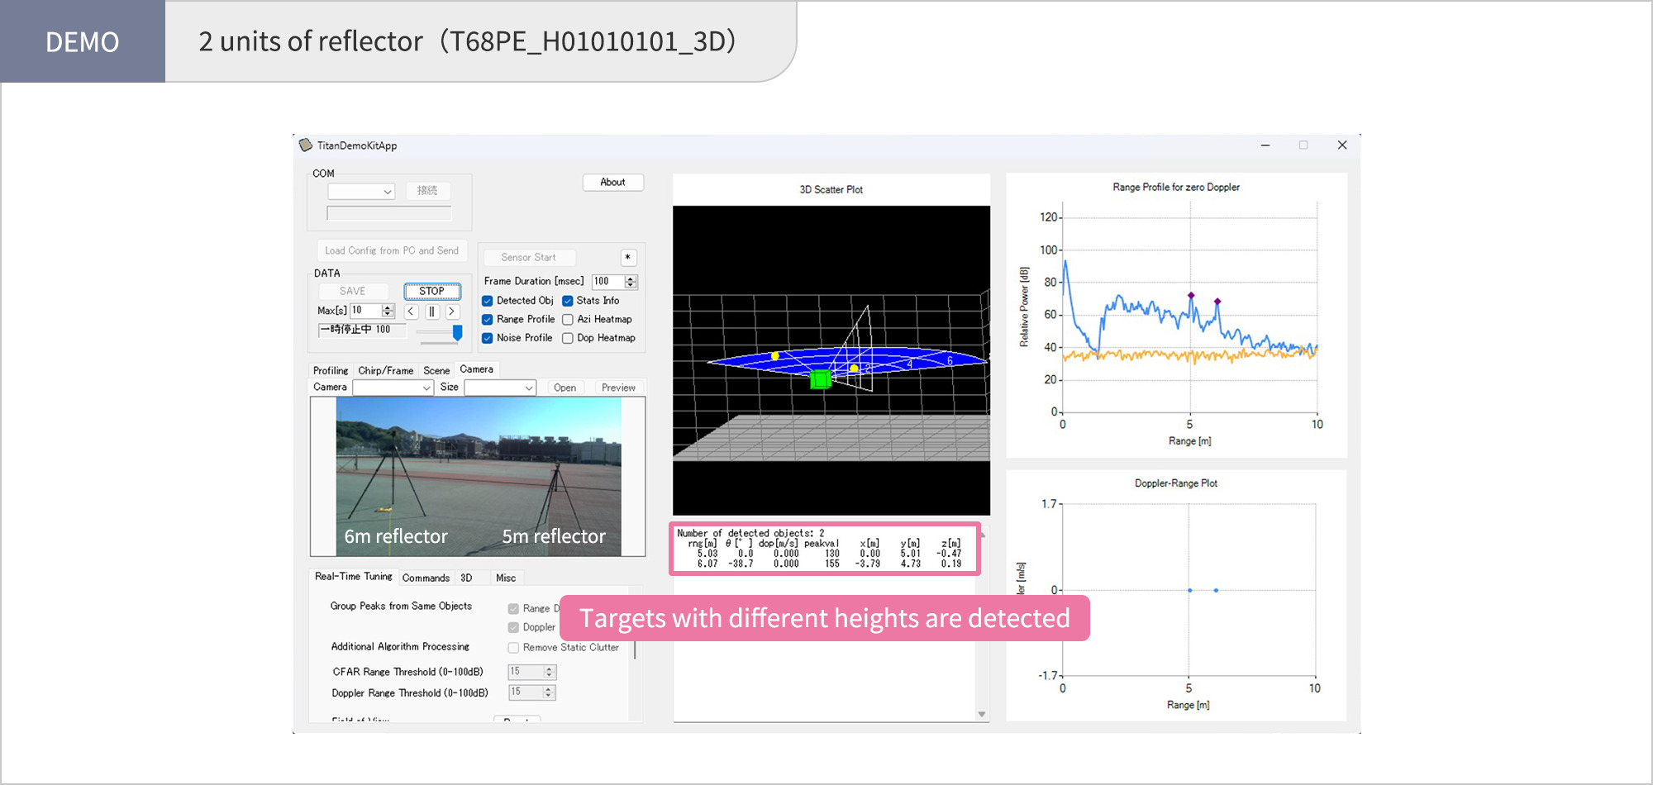The width and height of the screenshot is (1653, 785).
Task: Decrease Max[s] value with down spinner arrow
Action: (388, 314)
